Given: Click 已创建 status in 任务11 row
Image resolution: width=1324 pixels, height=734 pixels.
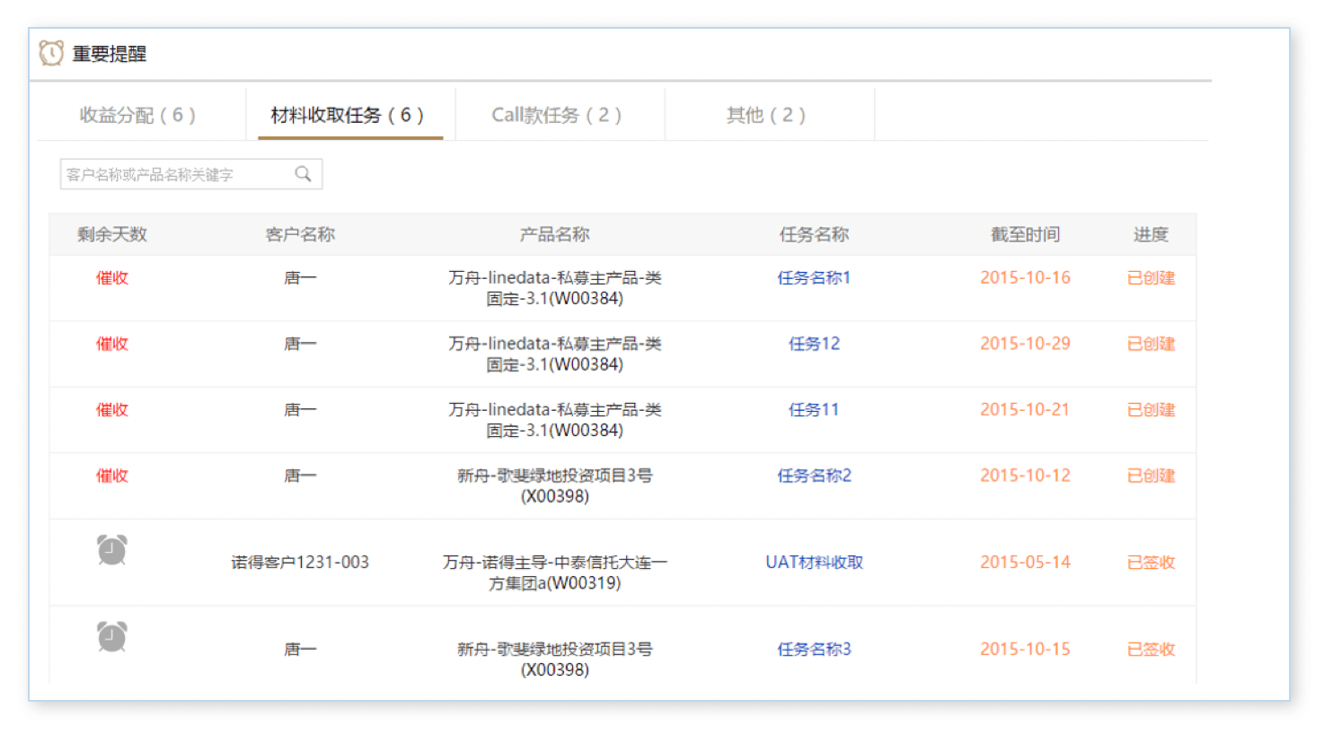Looking at the screenshot, I should tap(1151, 410).
